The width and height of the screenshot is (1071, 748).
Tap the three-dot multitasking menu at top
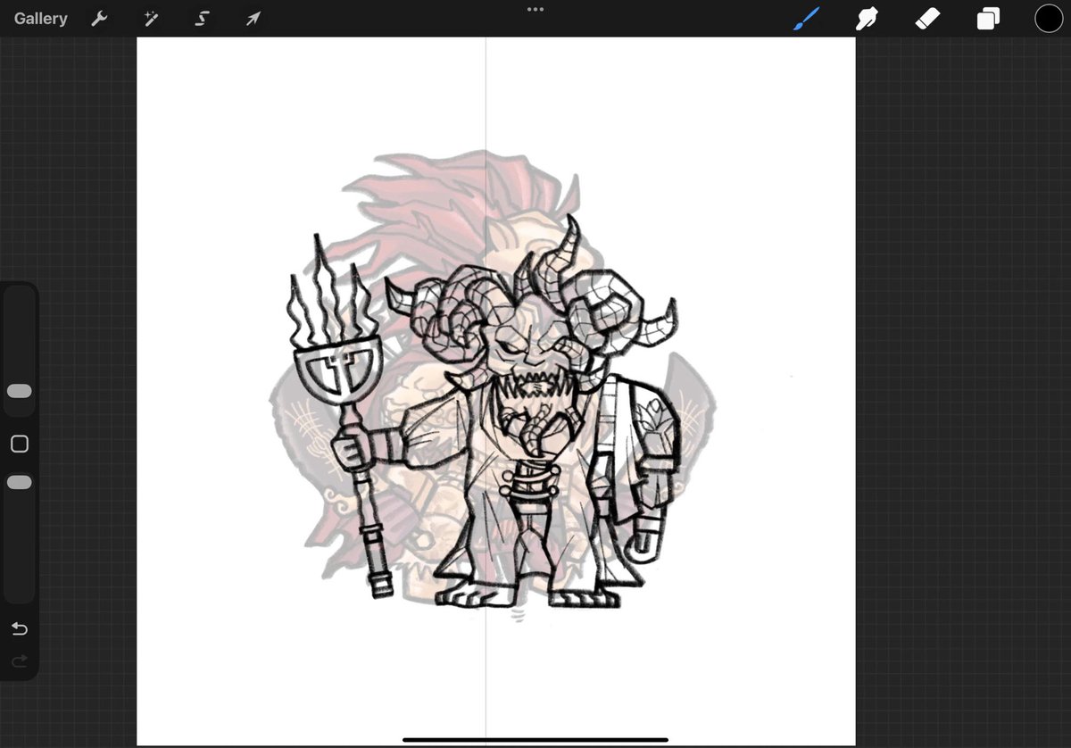coord(535,10)
